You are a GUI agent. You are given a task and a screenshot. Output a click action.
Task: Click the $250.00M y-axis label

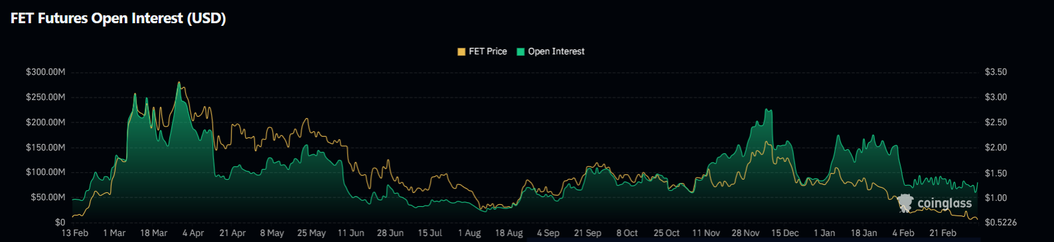coord(45,97)
